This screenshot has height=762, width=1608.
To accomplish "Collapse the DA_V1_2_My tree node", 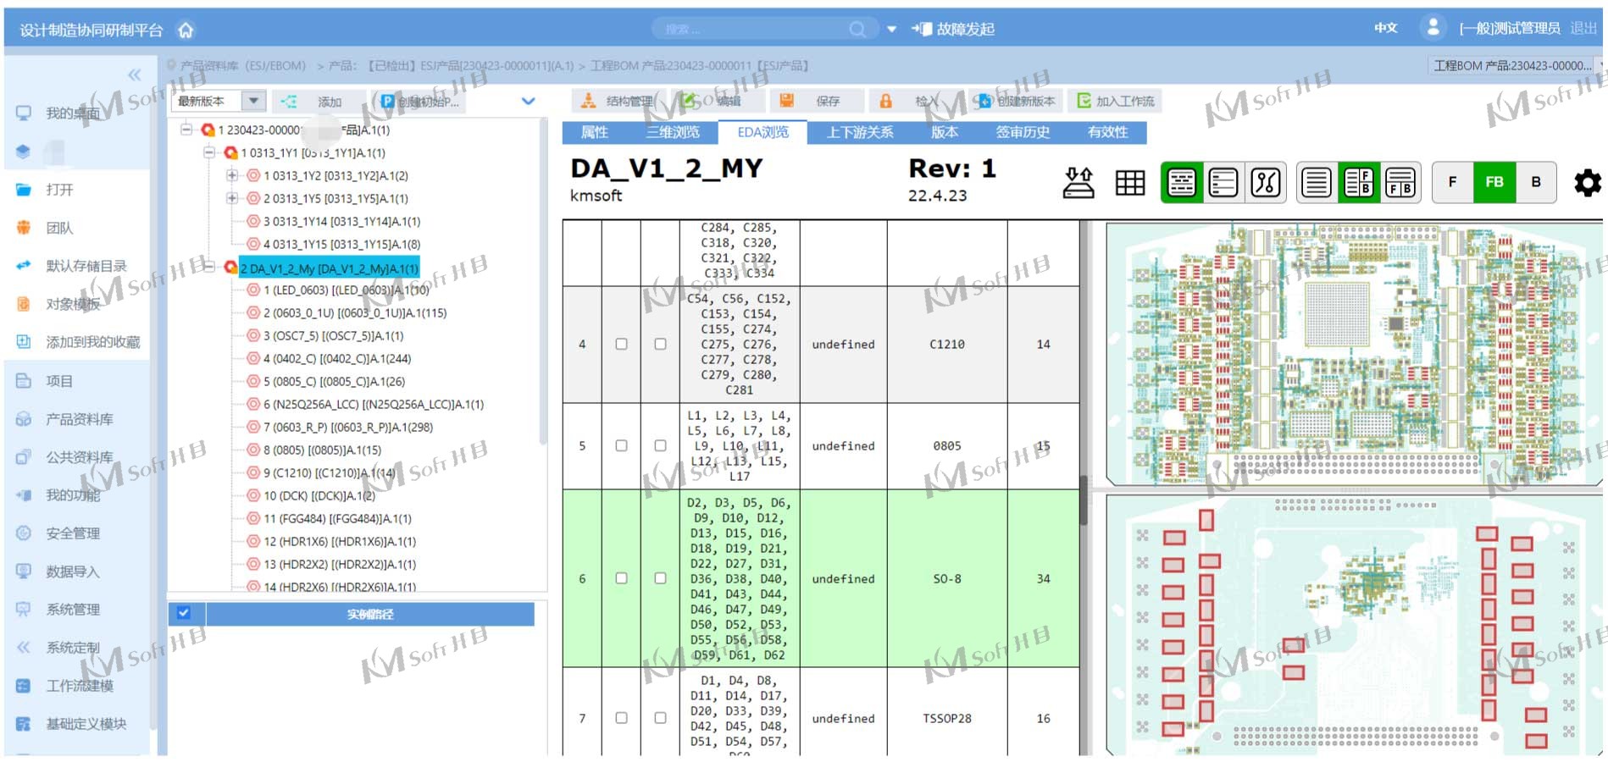I will (208, 268).
